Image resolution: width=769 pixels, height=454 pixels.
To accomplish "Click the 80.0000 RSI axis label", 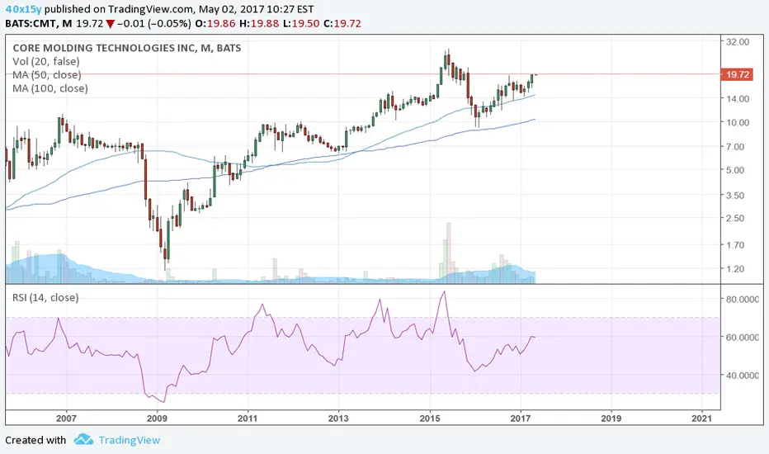I will pos(743,300).
